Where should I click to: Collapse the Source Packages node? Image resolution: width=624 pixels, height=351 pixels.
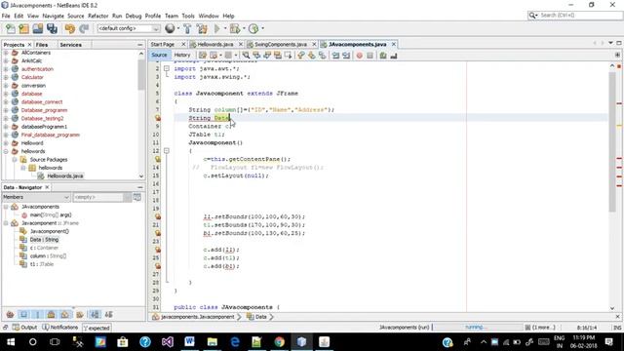15,160
